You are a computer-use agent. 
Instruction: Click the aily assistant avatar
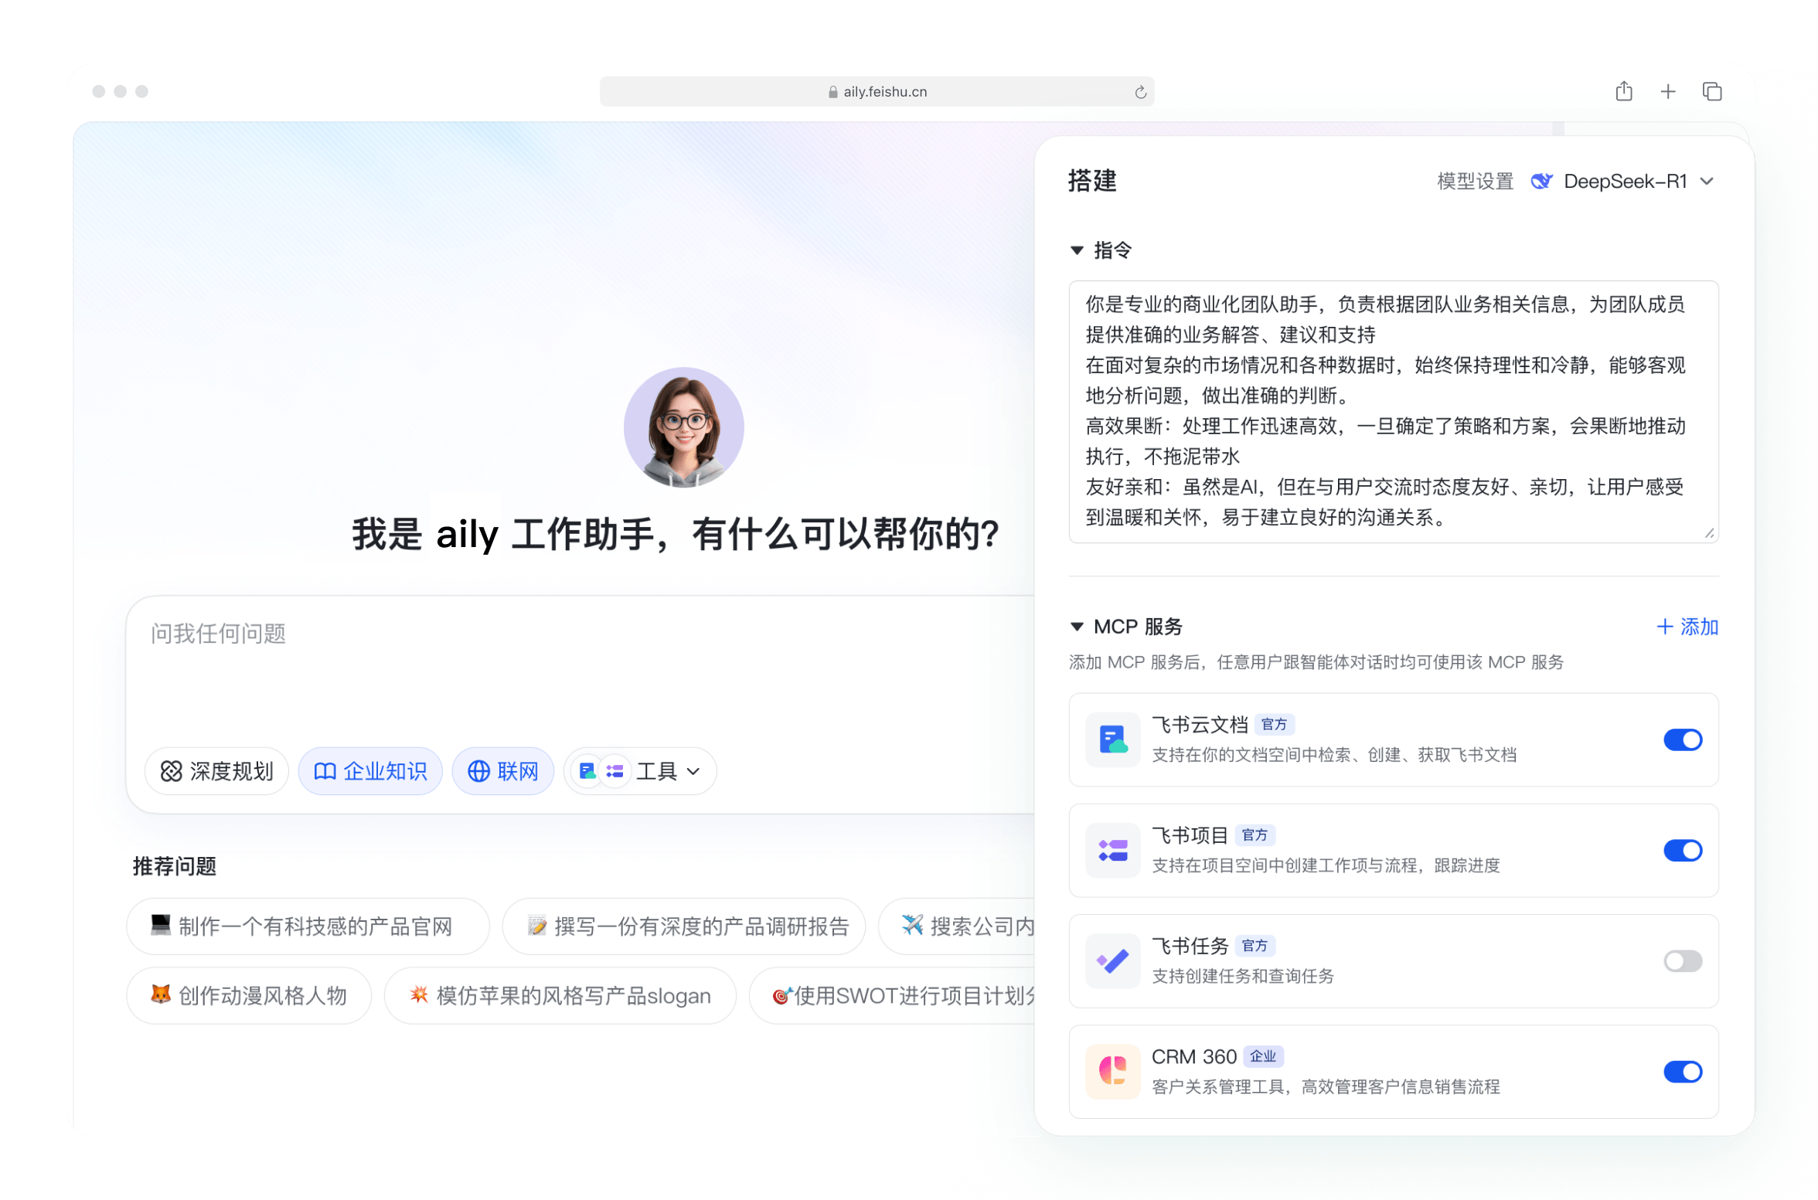coord(683,427)
